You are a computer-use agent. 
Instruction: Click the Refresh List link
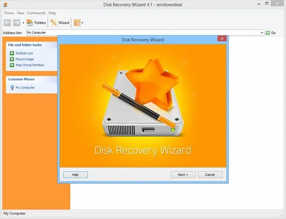pyautogui.click(x=24, y=53)
